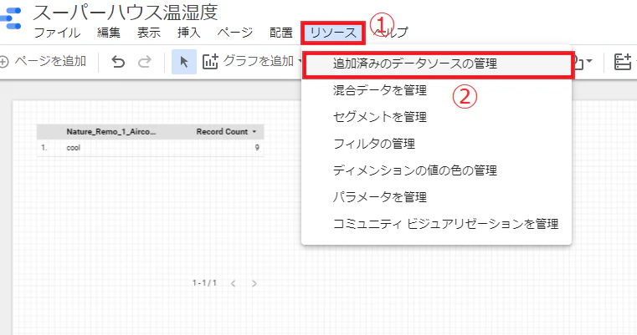The image size is (637, 335).
Task: Click the グラフを追加 chart icon button
Action: pyautogui.click(x=210, y=62)
